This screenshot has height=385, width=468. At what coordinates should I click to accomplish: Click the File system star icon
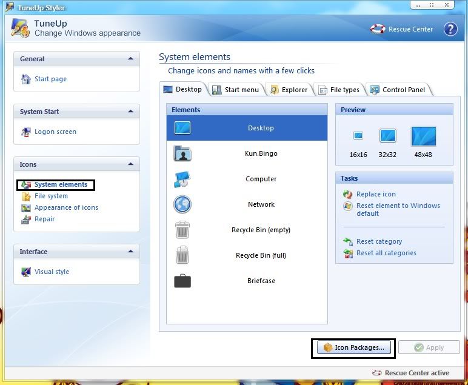coord(26,196)
